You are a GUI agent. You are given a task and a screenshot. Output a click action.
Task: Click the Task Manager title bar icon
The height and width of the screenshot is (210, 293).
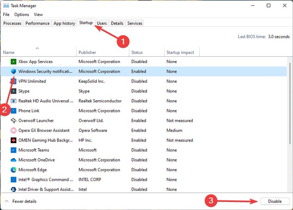coord(6,5)
